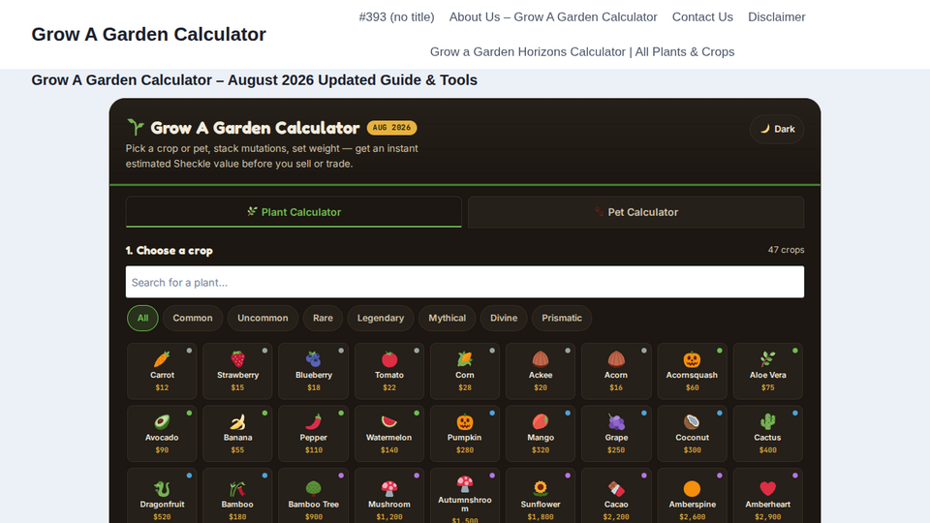Open the Contact Us page
The height and width of the screenshot is (523, 930).
(702, 17)
